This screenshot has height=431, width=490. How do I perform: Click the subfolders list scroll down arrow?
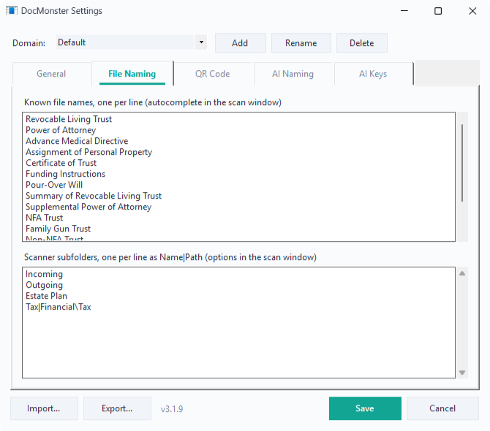click(x=462, y=373)
